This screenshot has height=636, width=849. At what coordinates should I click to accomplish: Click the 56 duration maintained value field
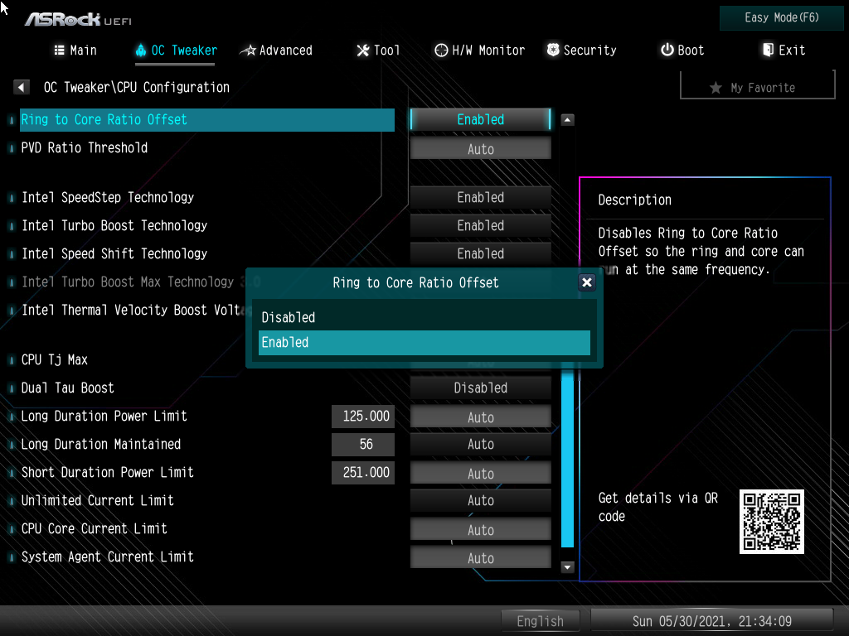pyautogui.click(x=363, y=444)
